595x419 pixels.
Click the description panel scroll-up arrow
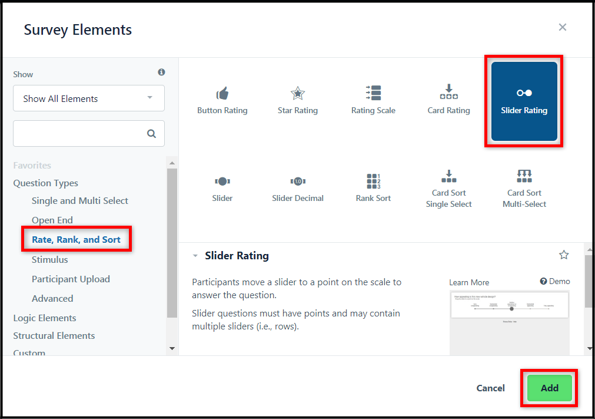click(x=590, y=250)
